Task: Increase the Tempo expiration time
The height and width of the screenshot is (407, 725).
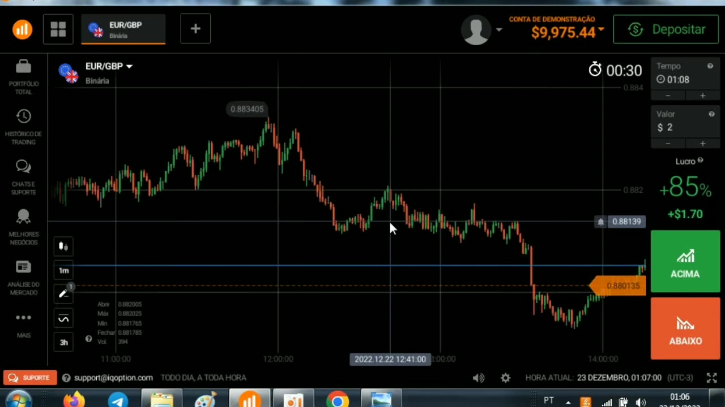Action: 702,96
